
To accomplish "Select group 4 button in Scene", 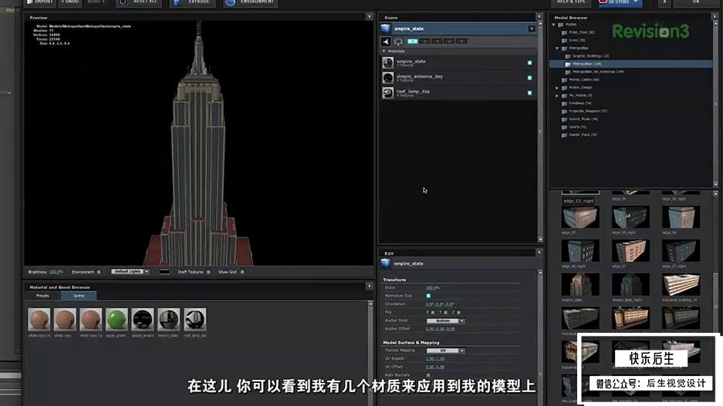I will [x=449, y=42].
